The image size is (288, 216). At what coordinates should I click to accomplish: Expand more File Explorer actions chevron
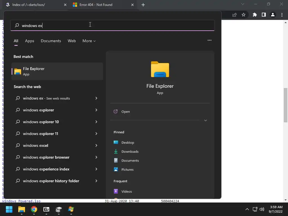[206, 120]
